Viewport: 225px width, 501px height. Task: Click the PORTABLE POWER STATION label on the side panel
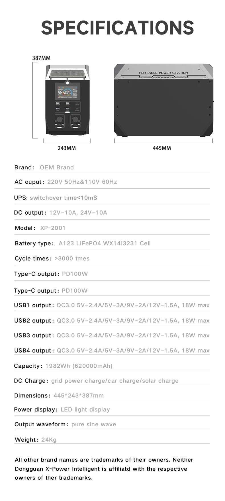point(163,73)
